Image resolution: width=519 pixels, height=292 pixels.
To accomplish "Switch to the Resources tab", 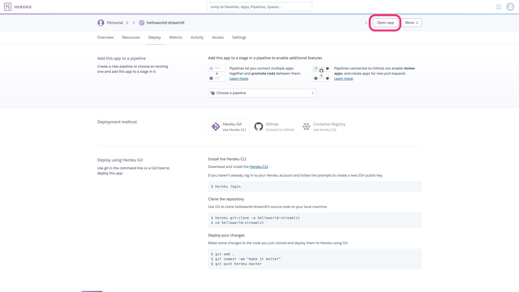I will point(131,38).
